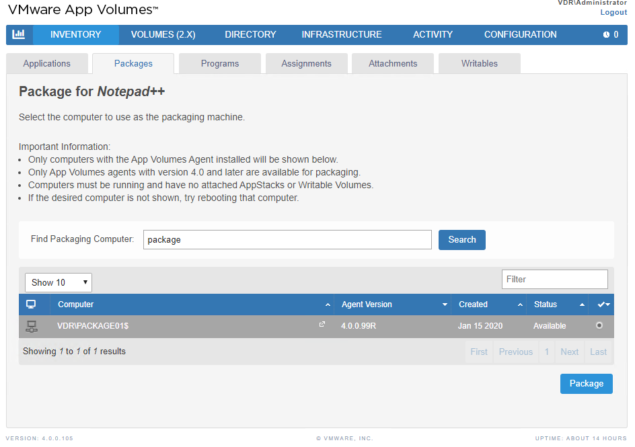Click the computer monitor column header icon
635x447 pixels.
click(x=31, y=304)
